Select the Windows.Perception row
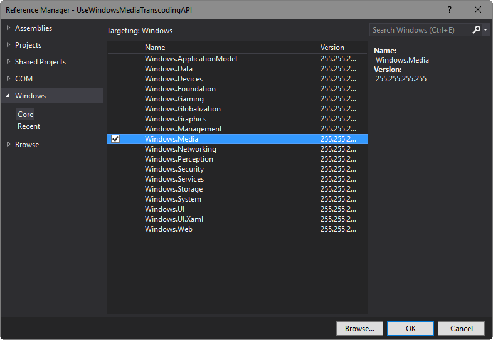Viewport: 493px width, 340px height. 237,159
